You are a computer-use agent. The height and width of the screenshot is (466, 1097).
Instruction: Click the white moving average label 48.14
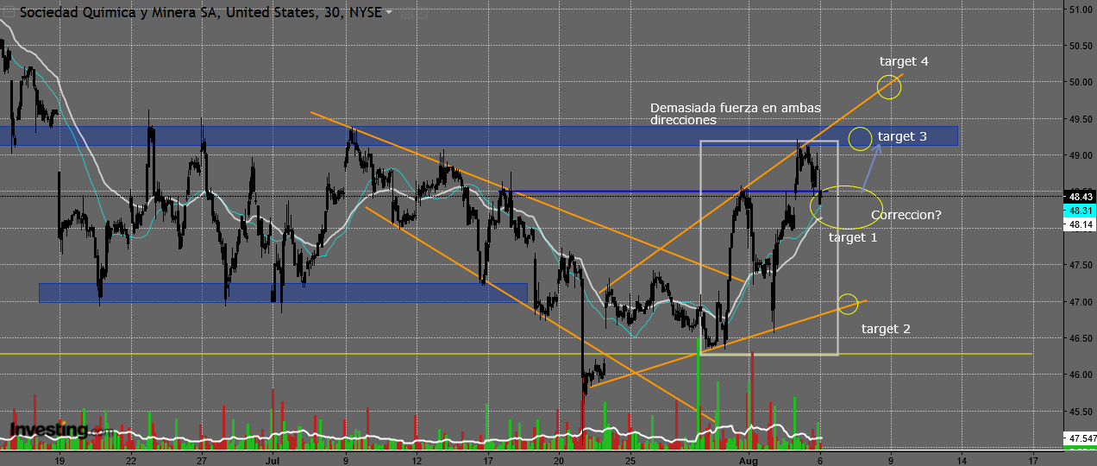[1081, 224]
